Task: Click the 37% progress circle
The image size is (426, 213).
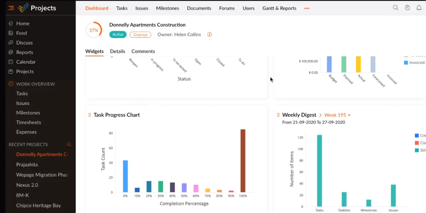Action: pyautogui.click(x=94, y=31)
